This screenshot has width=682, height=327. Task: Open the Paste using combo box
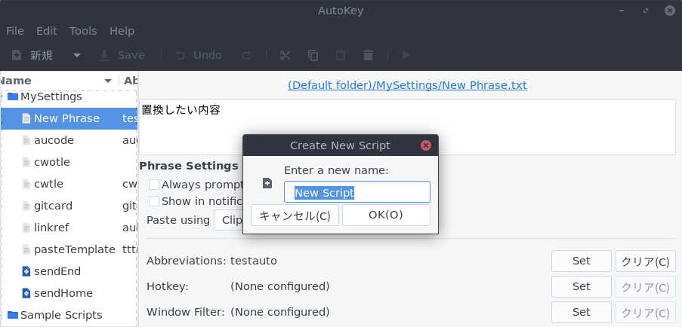[228, 220]
